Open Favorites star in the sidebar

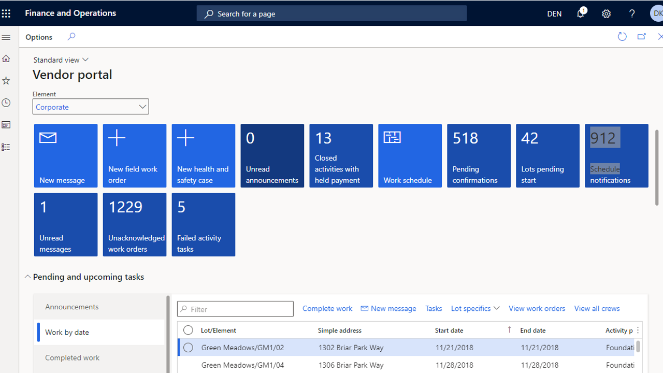pyautogui.click(x=6, y=81)
